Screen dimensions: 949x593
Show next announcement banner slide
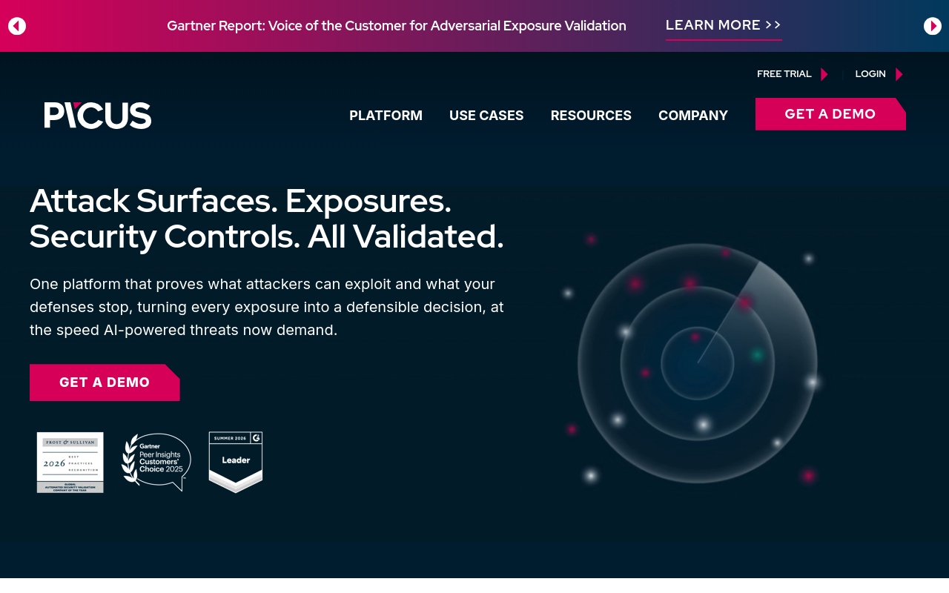[933, 26]
